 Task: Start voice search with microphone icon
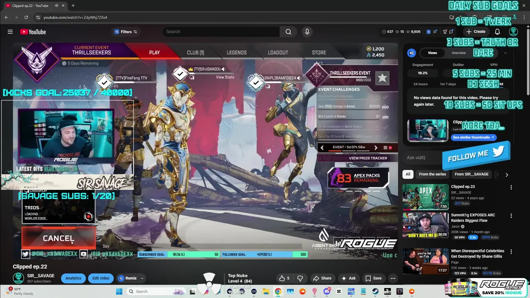pyautogui.click(x=307, y=32)
